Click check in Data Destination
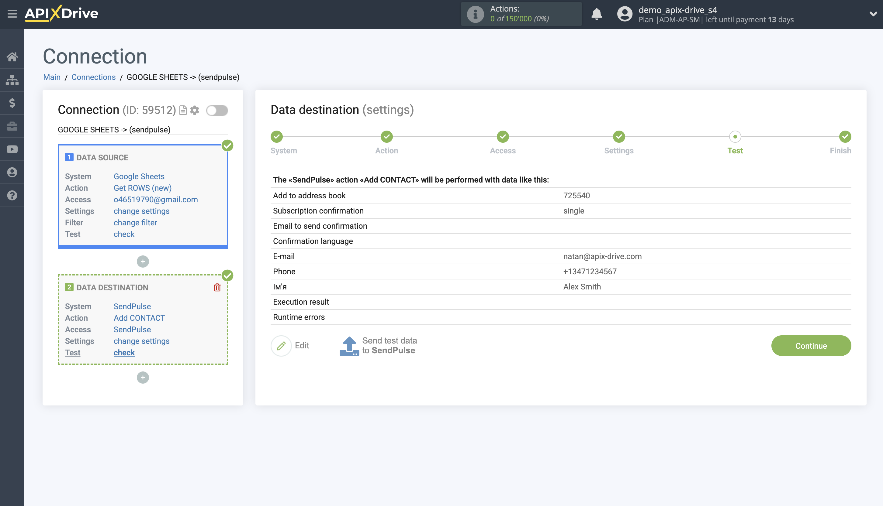Image resolution: width=883 pixels, height=506 pixels. tap(124, 353)
